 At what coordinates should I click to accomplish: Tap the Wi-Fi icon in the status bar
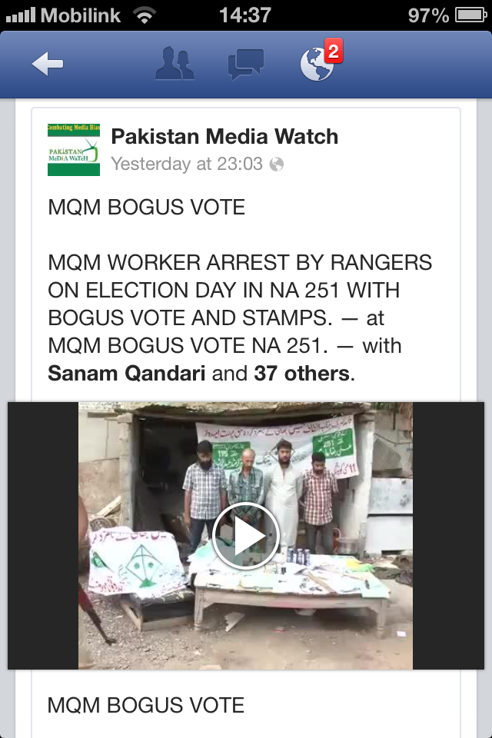pos(145,15)
